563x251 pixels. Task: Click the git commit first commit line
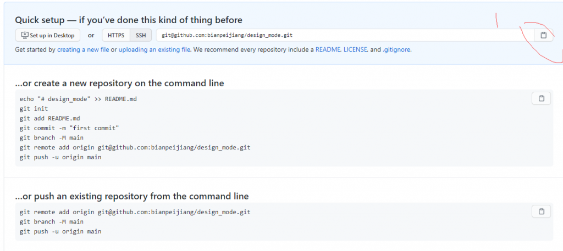pyautogui.click(x=69, y=128)
